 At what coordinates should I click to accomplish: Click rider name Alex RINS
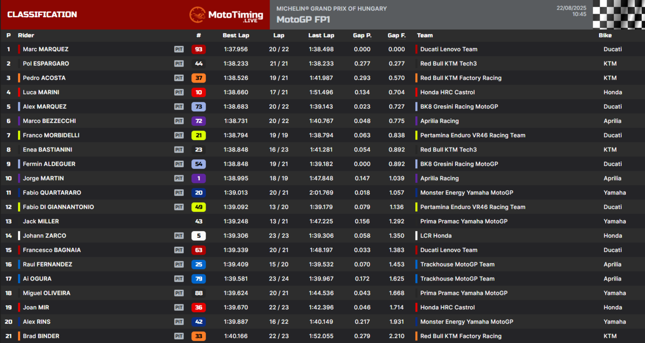coord(37,322)
